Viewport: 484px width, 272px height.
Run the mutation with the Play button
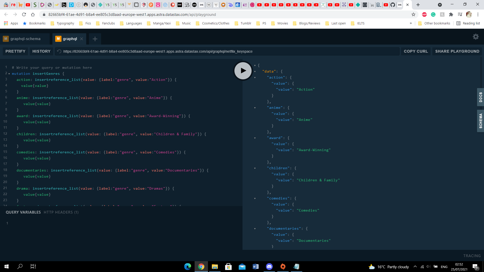coord(243,71)
